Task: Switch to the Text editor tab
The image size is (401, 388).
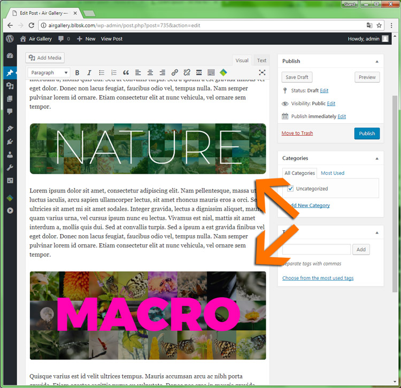Action: pyautogui.click(x=261, y=60)
